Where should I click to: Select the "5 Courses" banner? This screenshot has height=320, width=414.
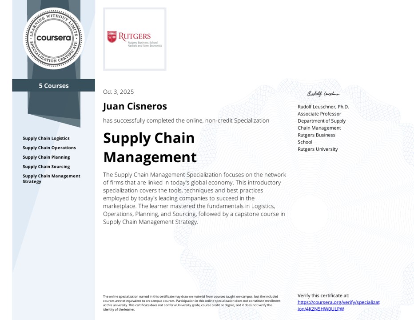click(54, 86)
